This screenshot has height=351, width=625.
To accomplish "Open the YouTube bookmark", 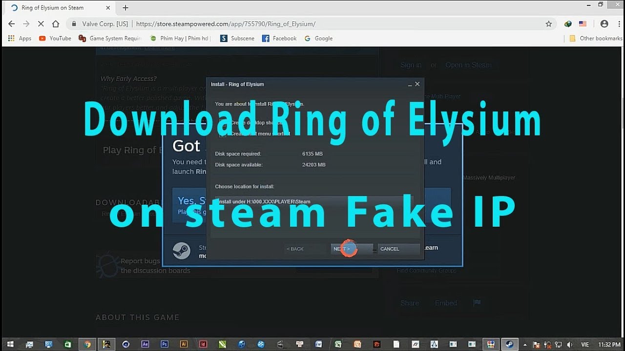I will tap(55, 39).
